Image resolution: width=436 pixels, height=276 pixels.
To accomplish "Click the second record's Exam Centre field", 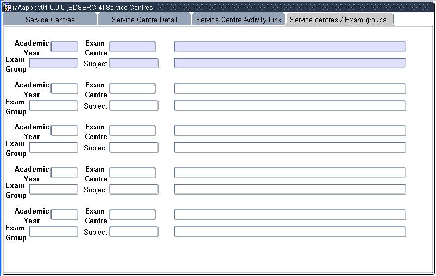I will point(132,89).
